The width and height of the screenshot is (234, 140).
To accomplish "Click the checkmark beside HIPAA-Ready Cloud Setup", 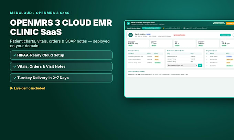I will [15, 55].
